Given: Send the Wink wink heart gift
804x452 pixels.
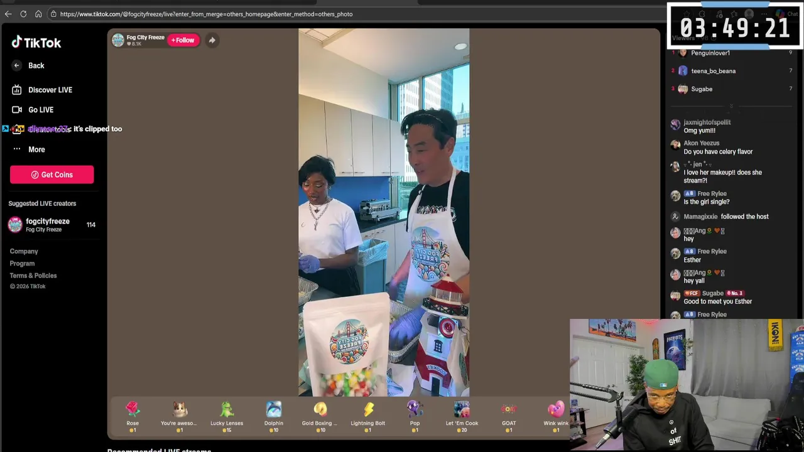Looking at the screenshot, I should (x=556, y=417).
